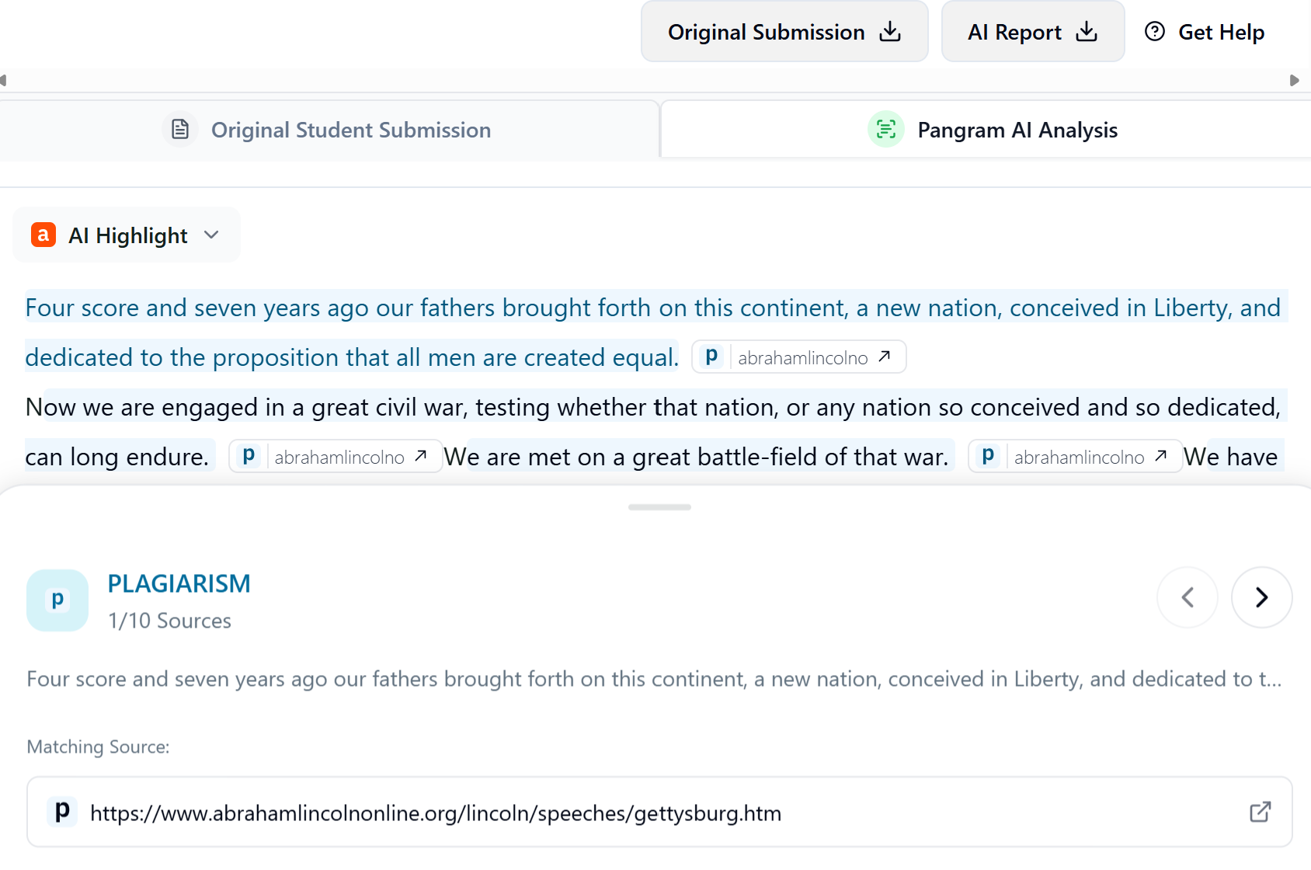Click right arrow of horizontal scrollbar
The width and height of the screenshot is (1311, 870).
pos(1294,81)
